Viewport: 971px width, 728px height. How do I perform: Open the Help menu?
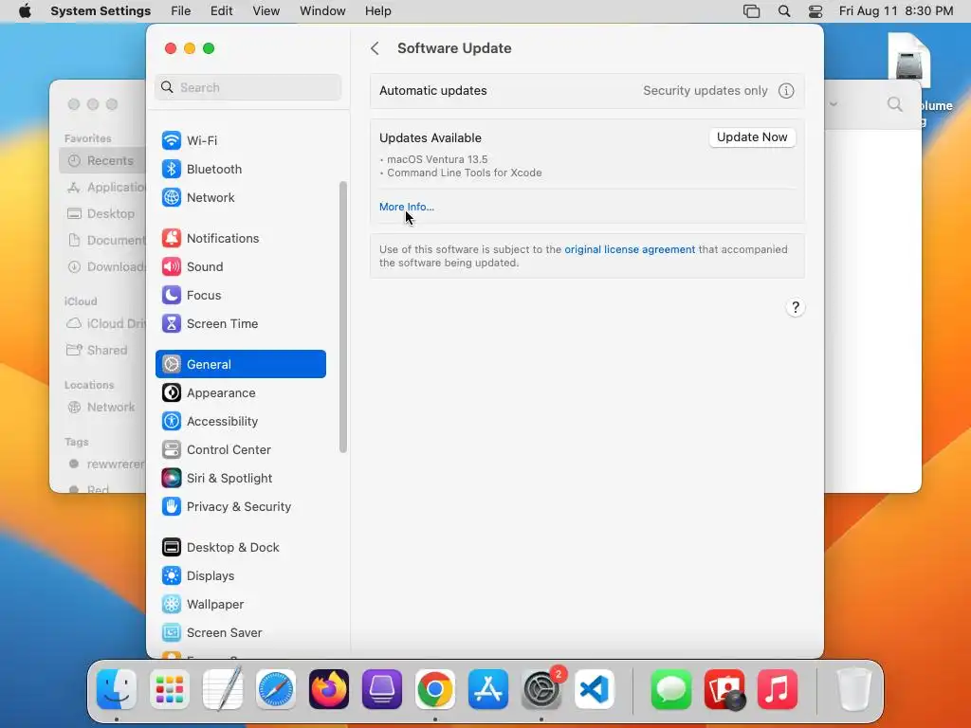377,11
